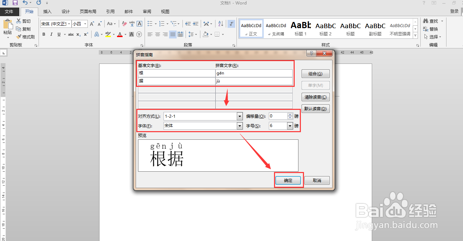Open the 字体 font dropdown showing 宋体
The height and width of the screenshot is (241, 463).
[240, 126]
